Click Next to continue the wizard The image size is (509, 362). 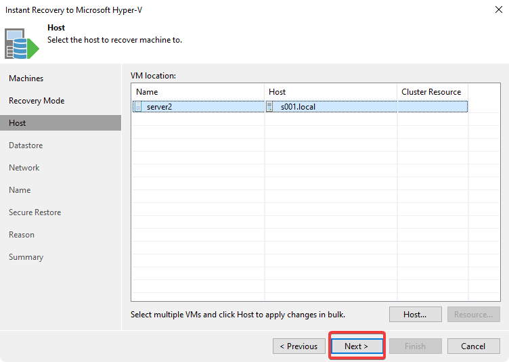357,346
